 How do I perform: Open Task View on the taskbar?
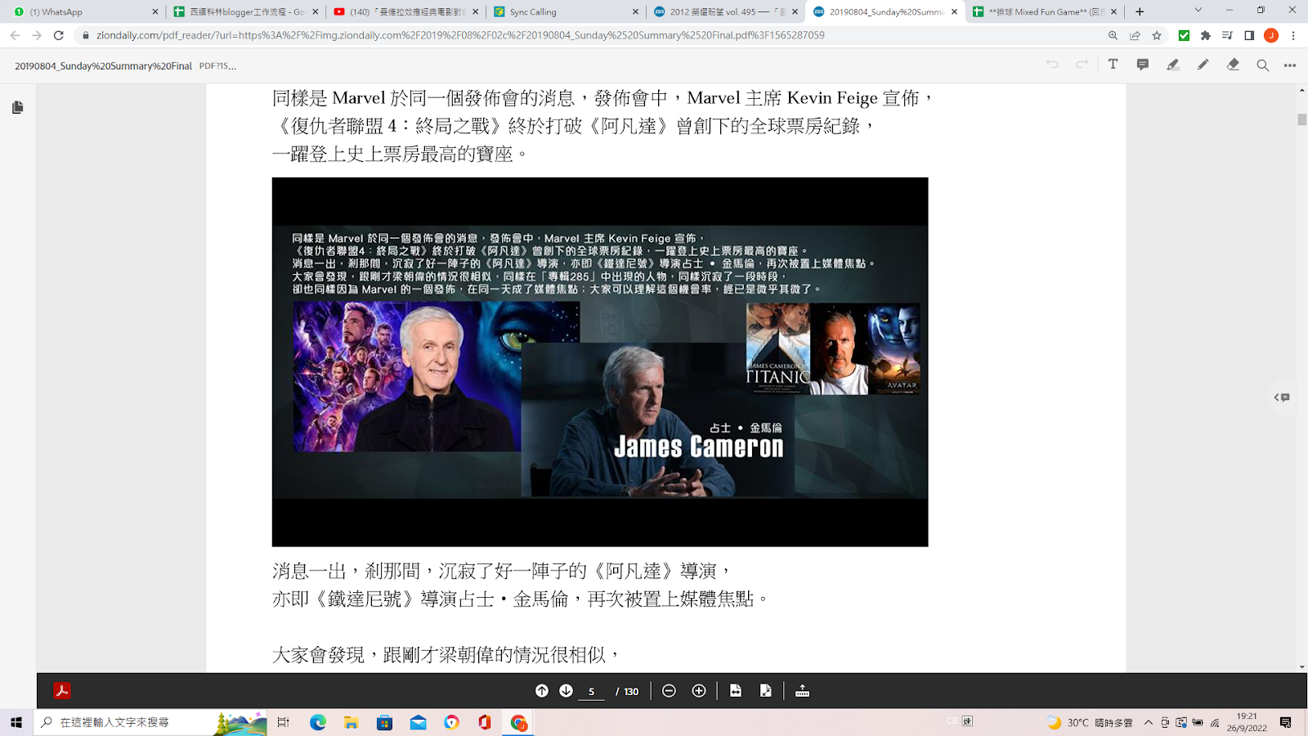pyautogui.click(x=284, y=722)
